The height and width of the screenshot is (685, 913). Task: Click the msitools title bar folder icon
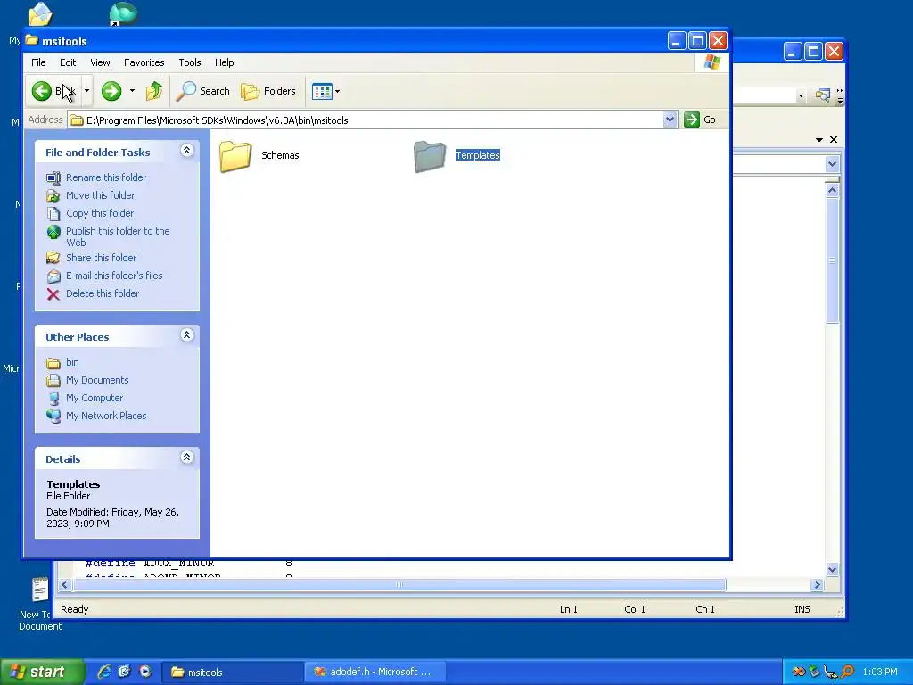tap(32, 41)
